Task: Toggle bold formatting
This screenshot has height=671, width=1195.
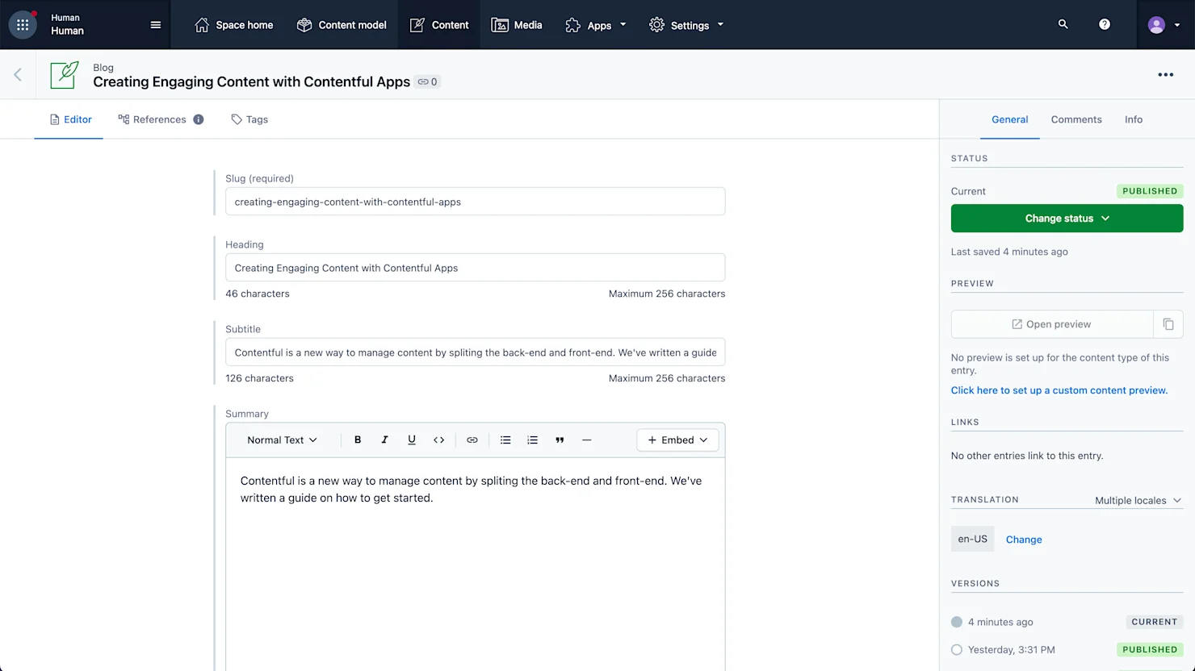Action: click(358, 440)
